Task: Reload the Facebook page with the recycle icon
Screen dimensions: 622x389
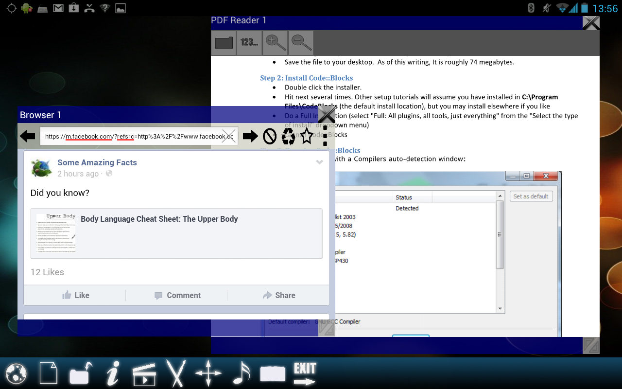Action: [288, 136]
